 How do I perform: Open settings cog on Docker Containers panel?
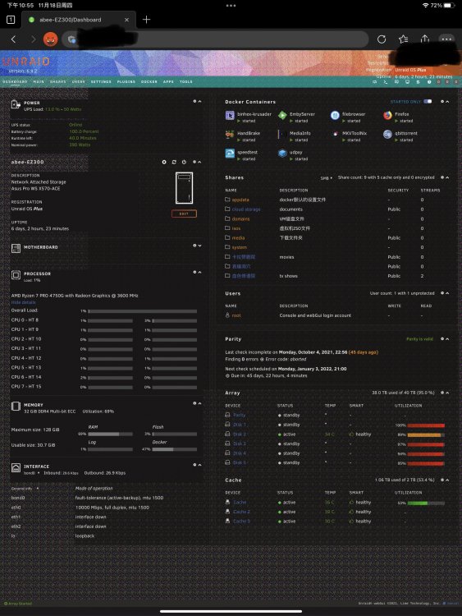[442, 101]
